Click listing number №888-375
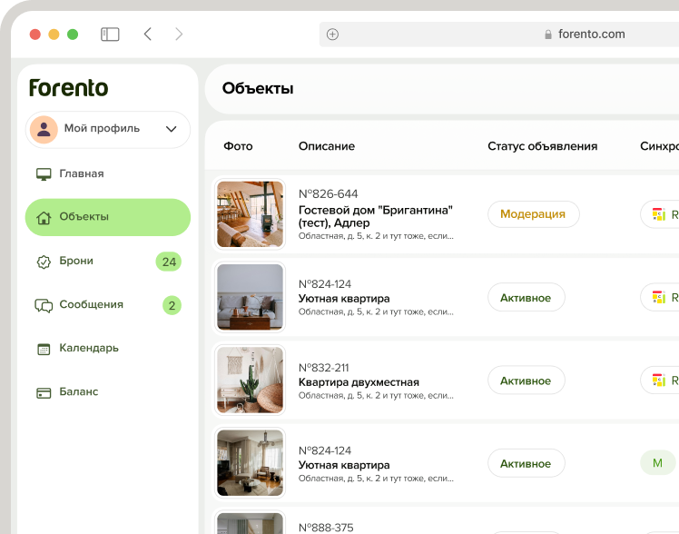This screenshot has width=679, height=534. tap(326, 528)
